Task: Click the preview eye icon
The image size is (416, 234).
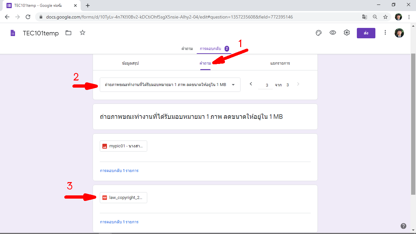Action: click(333, 33)
